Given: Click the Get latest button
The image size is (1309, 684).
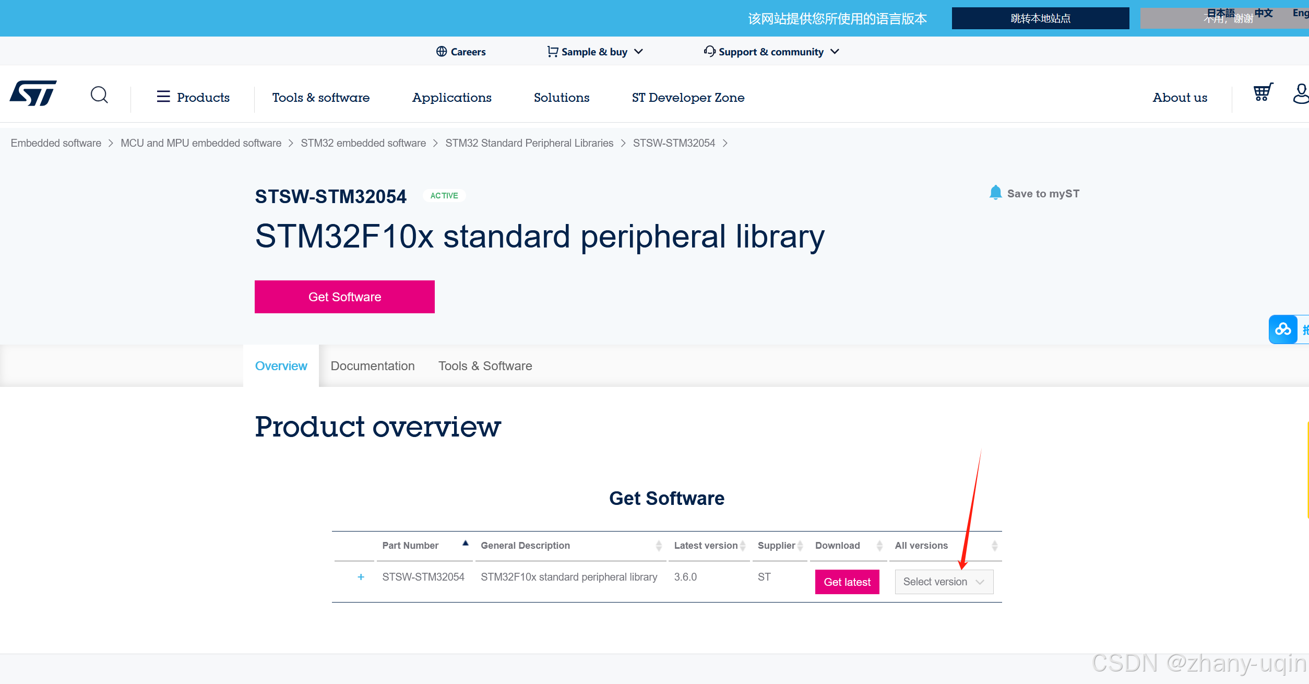Looking at the screenshot, I should pyautogui.click(x=847, y=582).
